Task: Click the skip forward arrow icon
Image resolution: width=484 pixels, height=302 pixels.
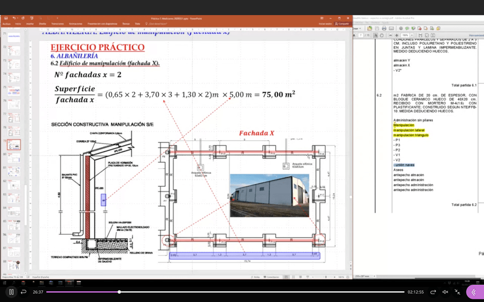Action: coord(433,292)
